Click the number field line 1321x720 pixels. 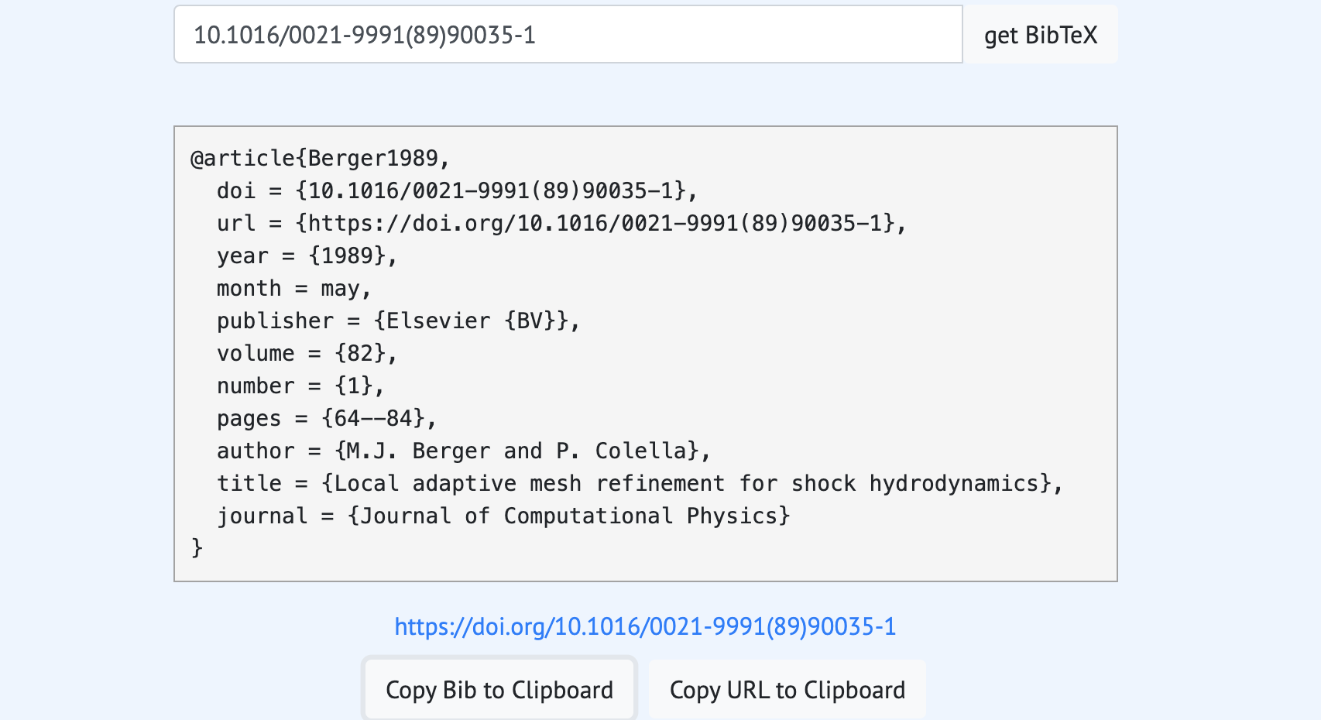[300, 386]
